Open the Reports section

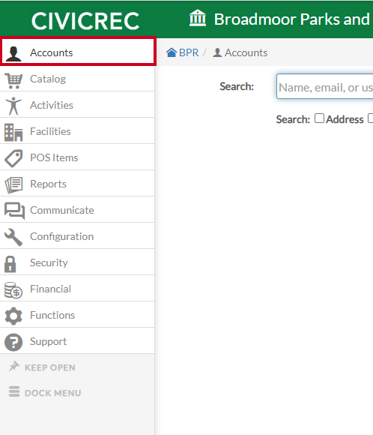click(77, 184)
